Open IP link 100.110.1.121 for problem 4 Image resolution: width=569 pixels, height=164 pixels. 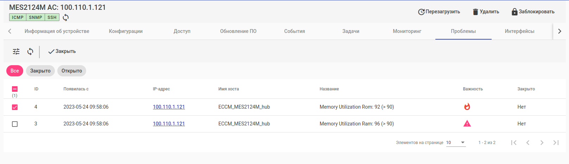click(169, 107)
